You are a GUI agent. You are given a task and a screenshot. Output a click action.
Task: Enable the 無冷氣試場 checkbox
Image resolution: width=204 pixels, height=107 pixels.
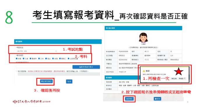tap(17, 71)
